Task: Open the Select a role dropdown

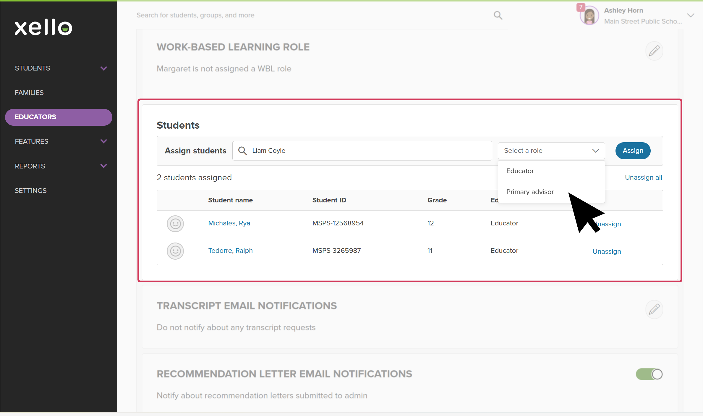Action: (551, 151)
